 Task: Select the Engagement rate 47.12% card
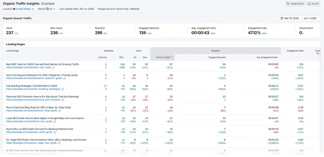pos(270,31)
